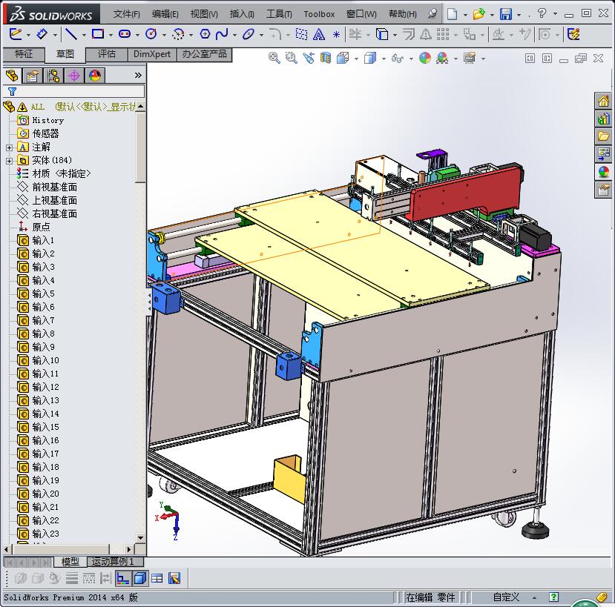The width and height of the screenshot is (615, 607).
Task: Open File Explorer folder icon in task pane
Action: (x=603, y=136)
